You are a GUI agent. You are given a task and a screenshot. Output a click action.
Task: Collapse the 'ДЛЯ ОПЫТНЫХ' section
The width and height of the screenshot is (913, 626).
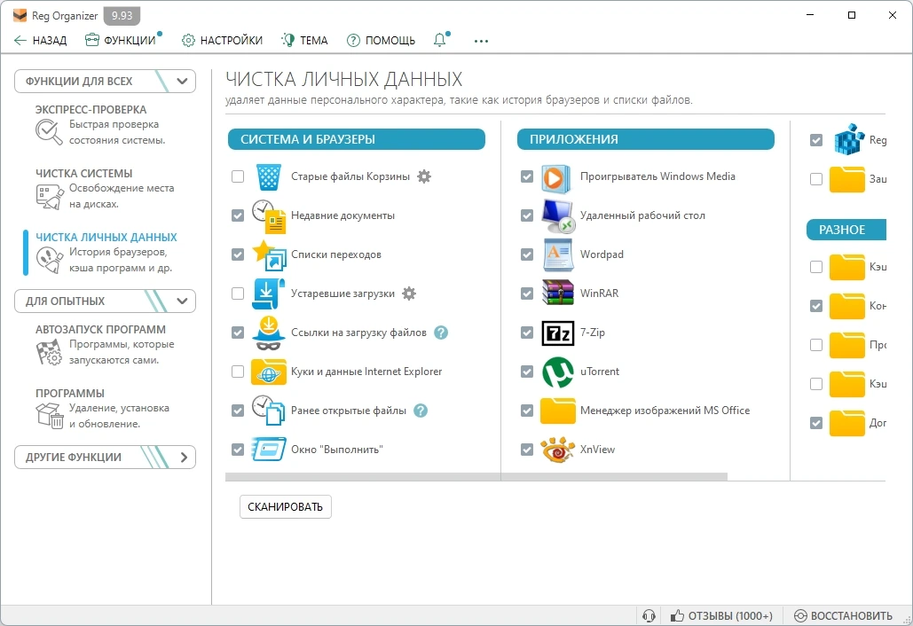[105, 301]
